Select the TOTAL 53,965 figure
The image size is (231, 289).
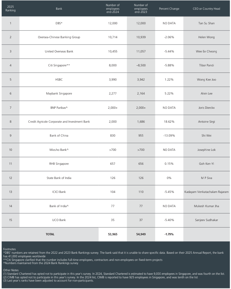pos(112,234)
